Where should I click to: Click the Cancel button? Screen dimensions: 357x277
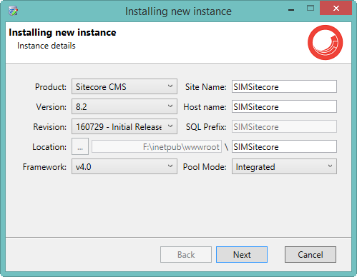(x=310, y=255)
